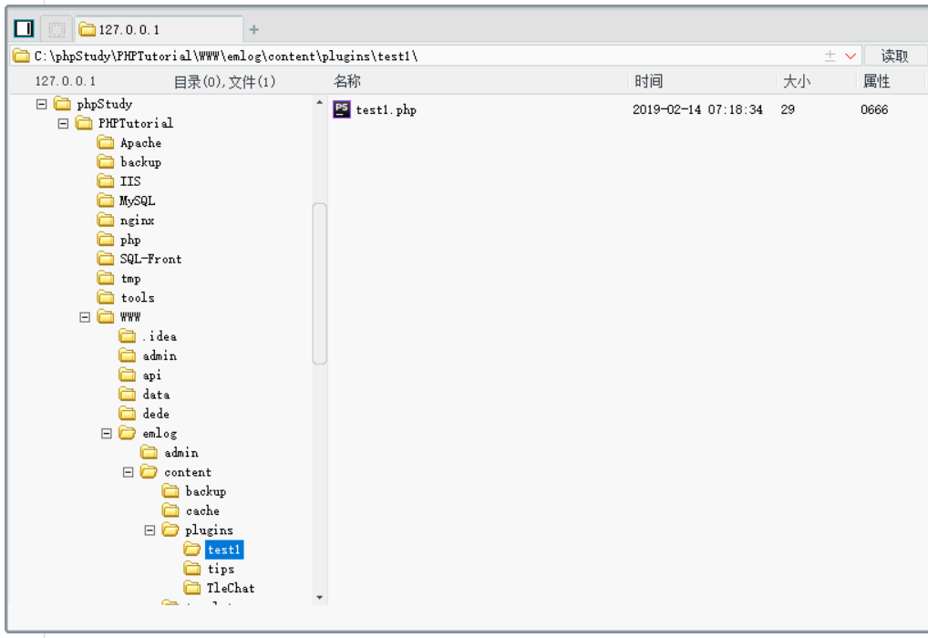Click the 读取 button

pos(894,57)
